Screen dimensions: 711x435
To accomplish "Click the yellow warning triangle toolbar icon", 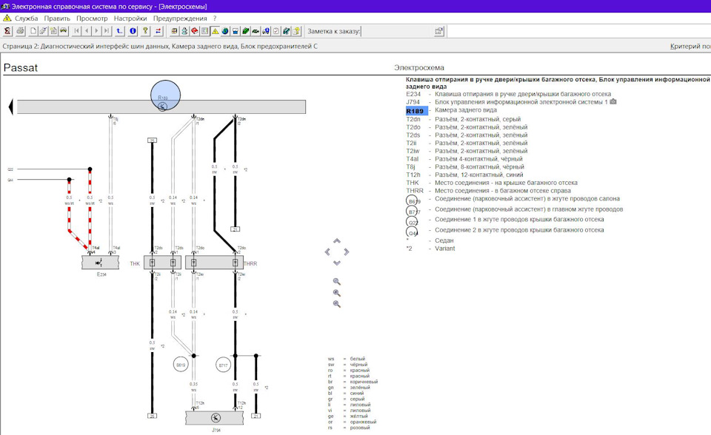I will 215,31.
